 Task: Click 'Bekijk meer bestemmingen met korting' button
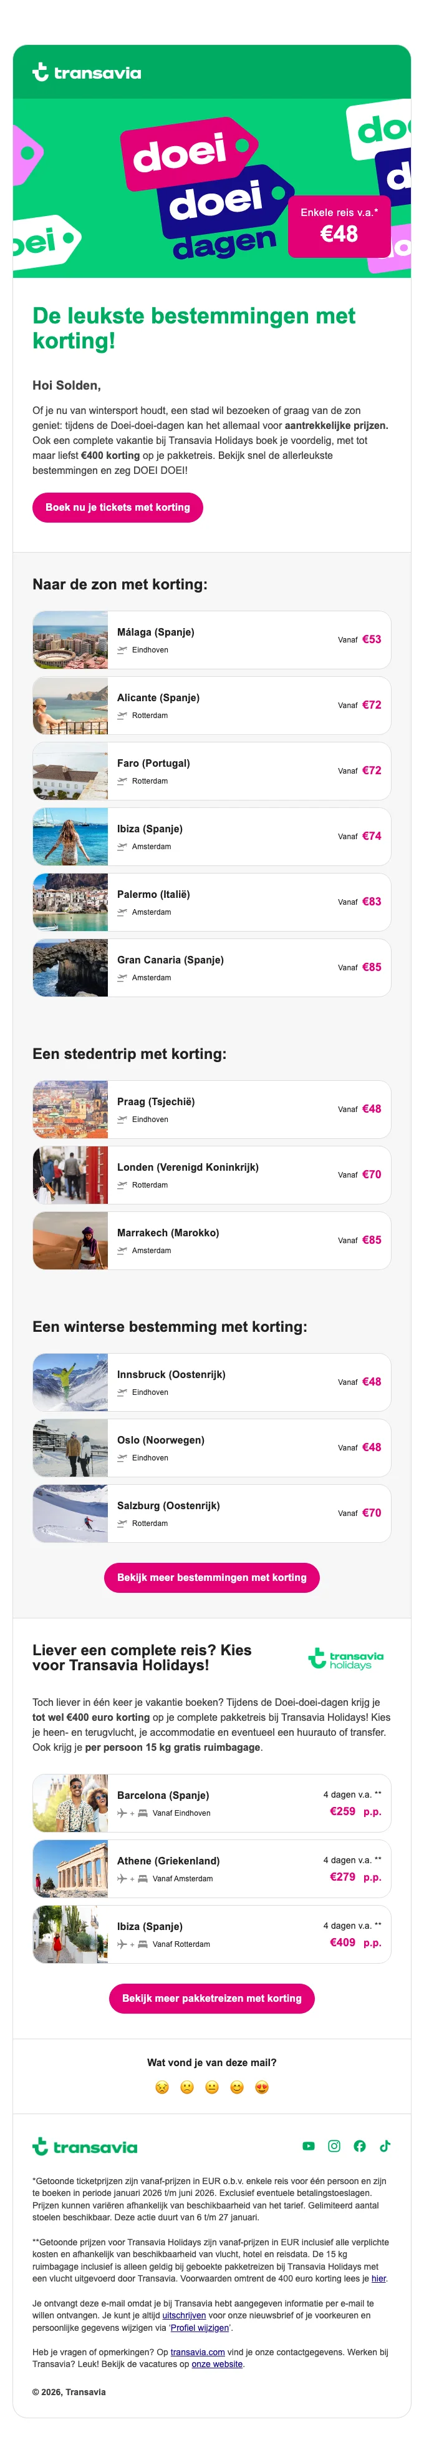[x=211, y=1577]
